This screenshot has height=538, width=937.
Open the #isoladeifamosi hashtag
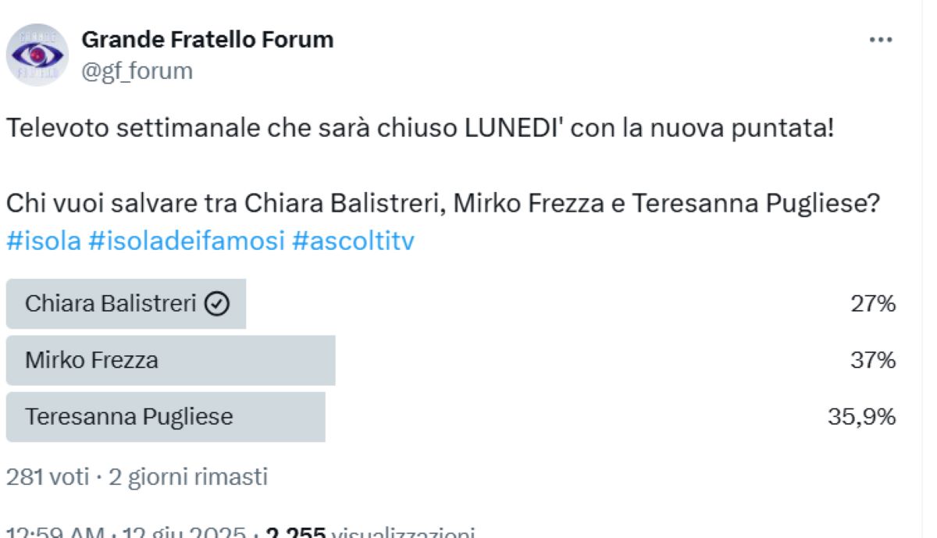pyautogui.click(x=187, y=241)
